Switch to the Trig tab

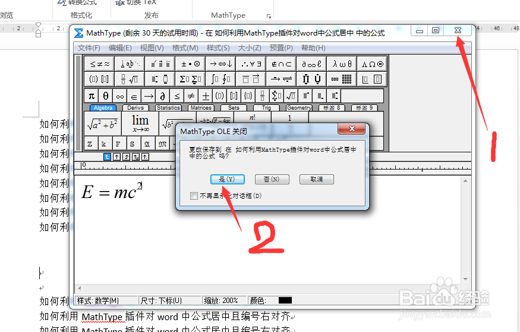[266, 108]
